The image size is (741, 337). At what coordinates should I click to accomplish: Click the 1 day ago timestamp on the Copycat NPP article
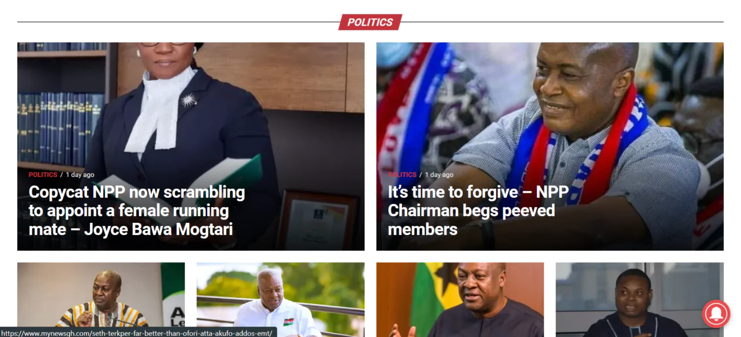(x=80, y=174)
